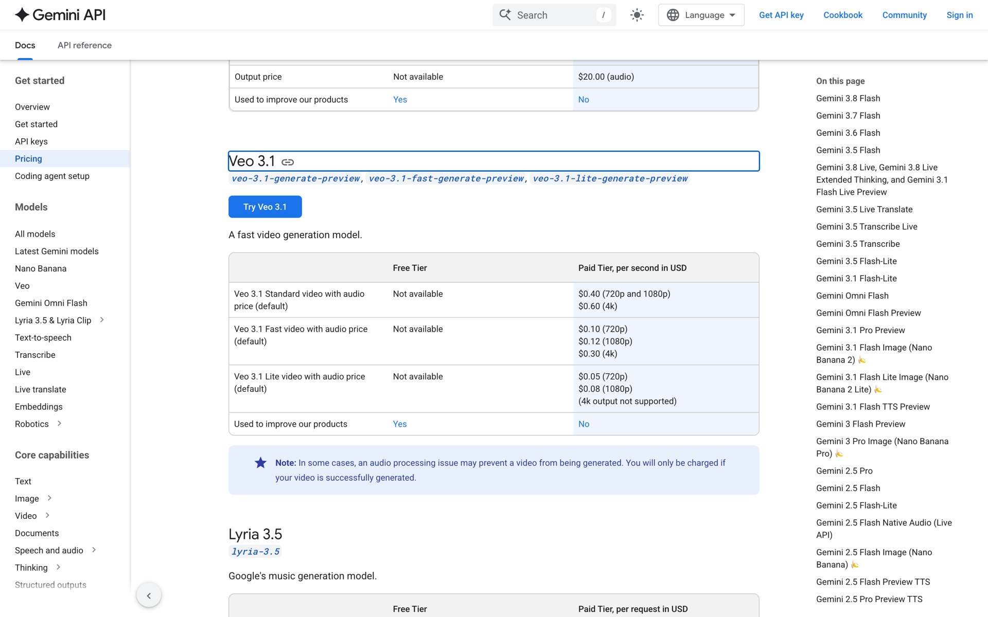Jump to Gemini 3.1 Pro Preview section
988x617 pixels.
[860, 330]
